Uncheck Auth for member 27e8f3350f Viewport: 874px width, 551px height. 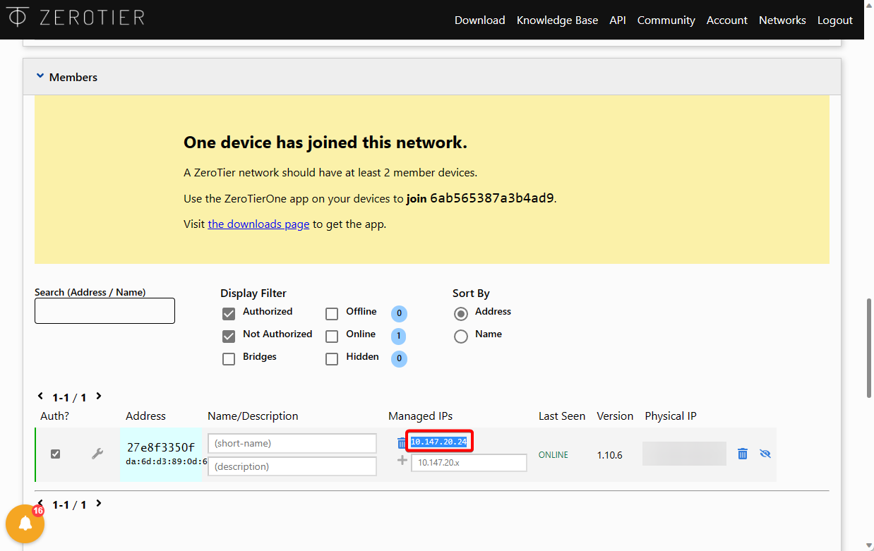(x=55, y=454)
